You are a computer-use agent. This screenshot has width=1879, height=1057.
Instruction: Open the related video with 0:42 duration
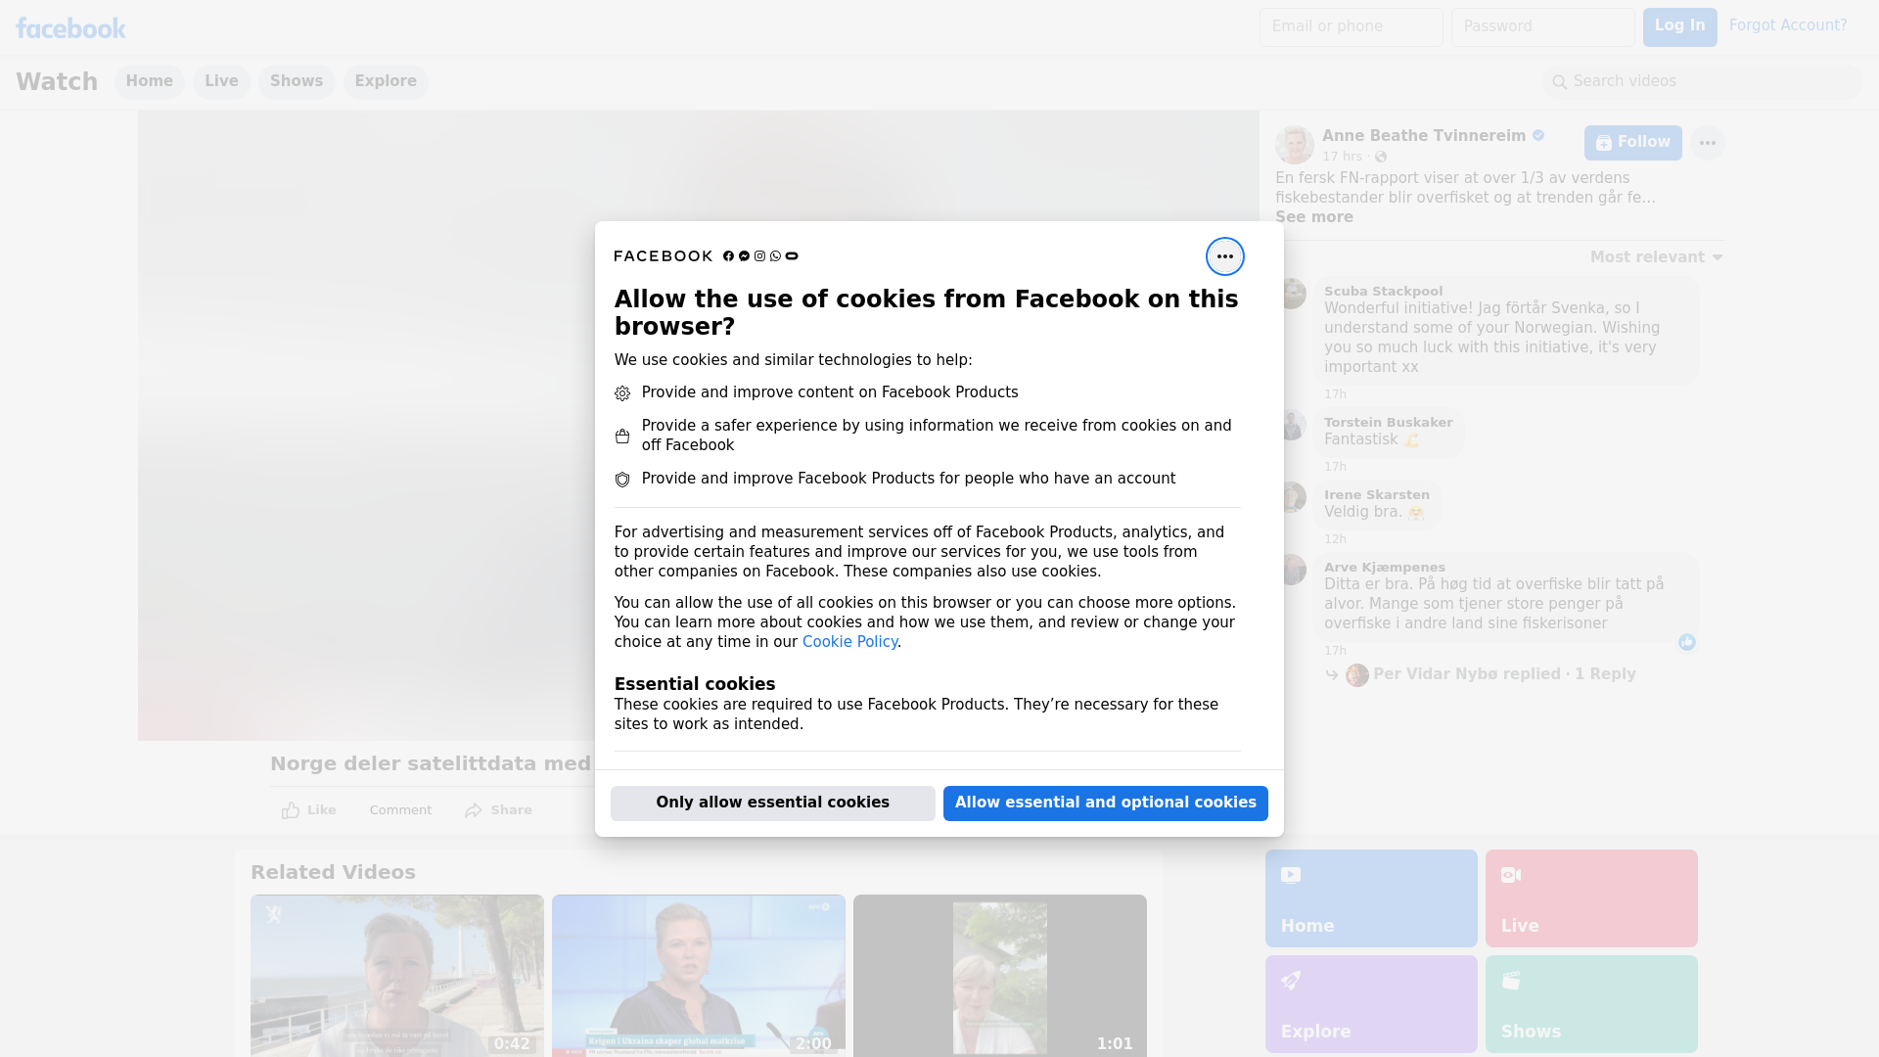(397, 976)
